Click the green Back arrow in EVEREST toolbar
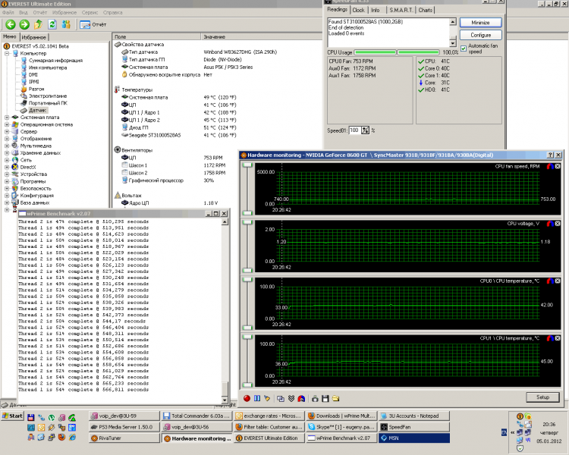Screen dimensions: 569x455 (x=11, y=24)
